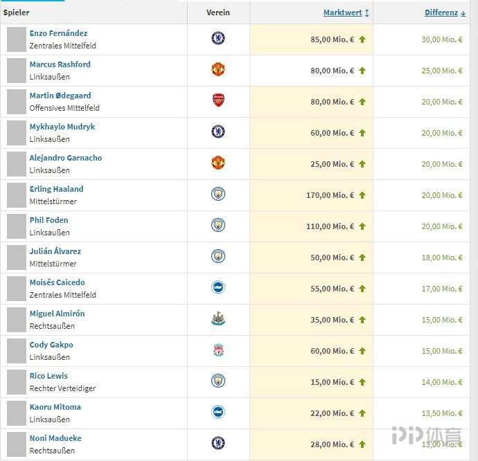
Task: Click Newcastle crest beside Miguel Almirón
Action: 218,318
